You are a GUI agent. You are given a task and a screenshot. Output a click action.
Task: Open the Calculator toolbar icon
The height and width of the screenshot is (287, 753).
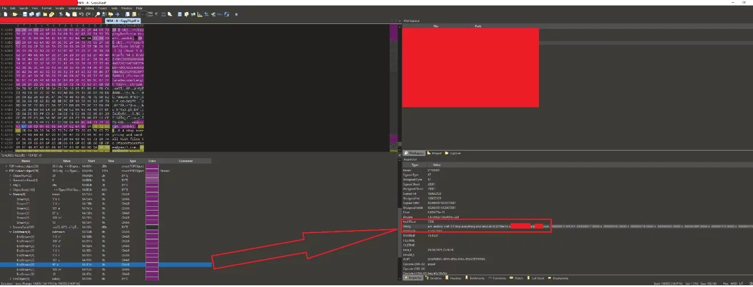[x=180, y=14]
